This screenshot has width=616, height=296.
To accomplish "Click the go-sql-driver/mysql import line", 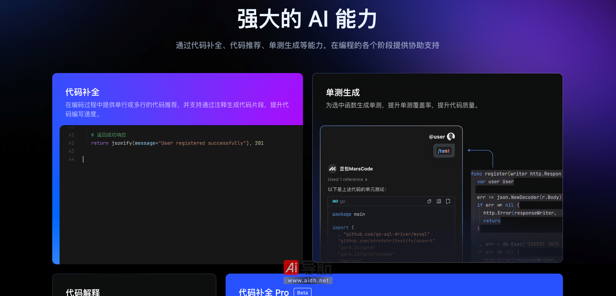I will coord(384,234).
